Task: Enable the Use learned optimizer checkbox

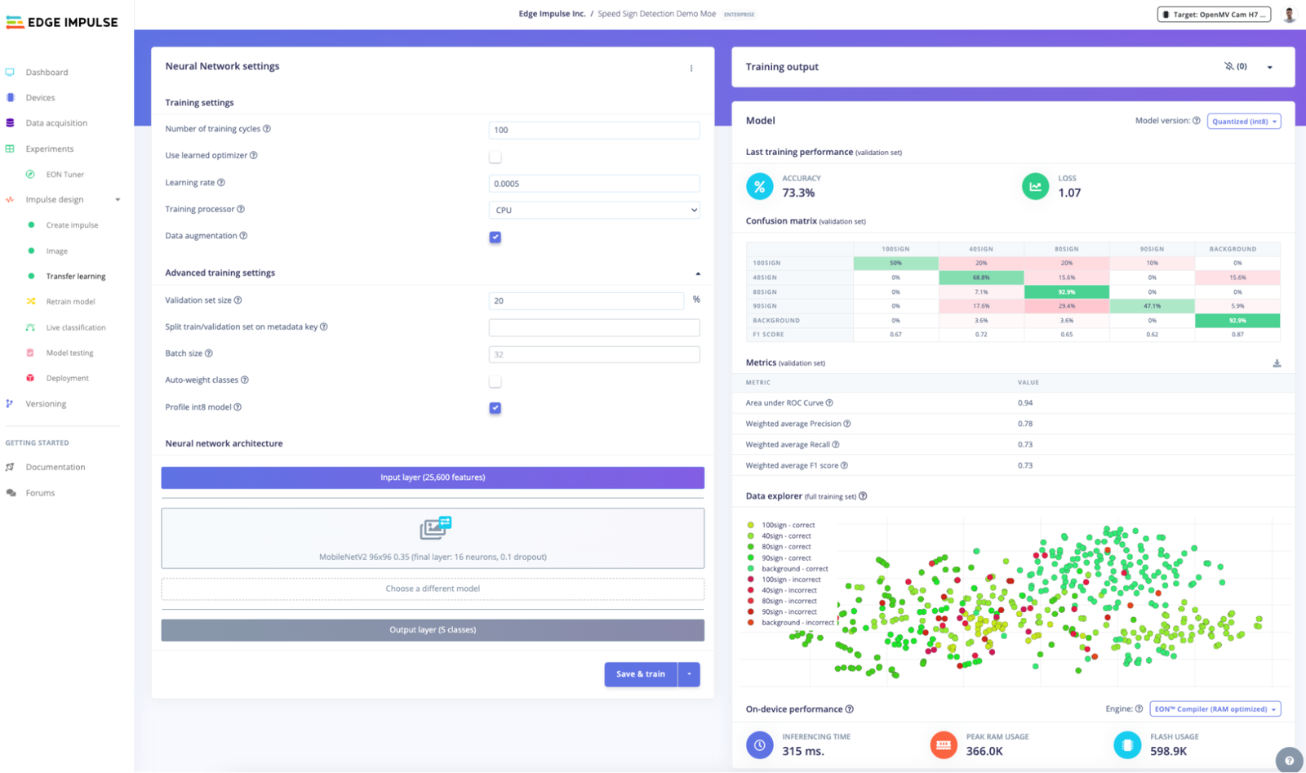Action: point(495,157)
